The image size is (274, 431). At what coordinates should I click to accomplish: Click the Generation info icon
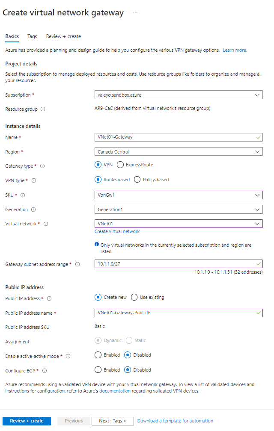pos(33,210)
